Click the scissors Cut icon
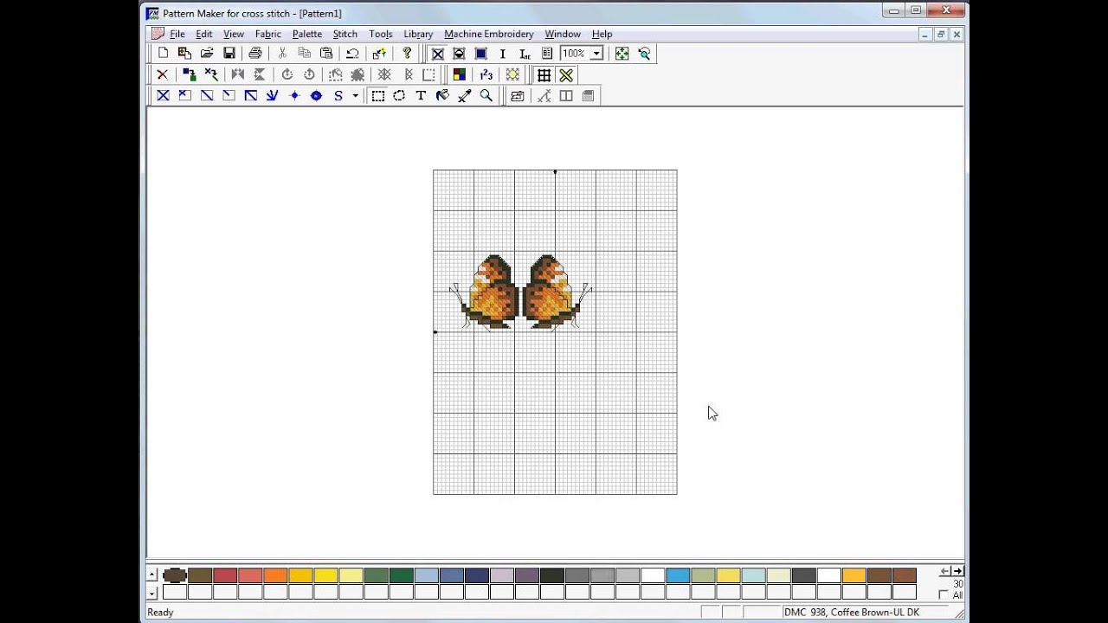1108x623 pixels. click(x=282, y=54)
